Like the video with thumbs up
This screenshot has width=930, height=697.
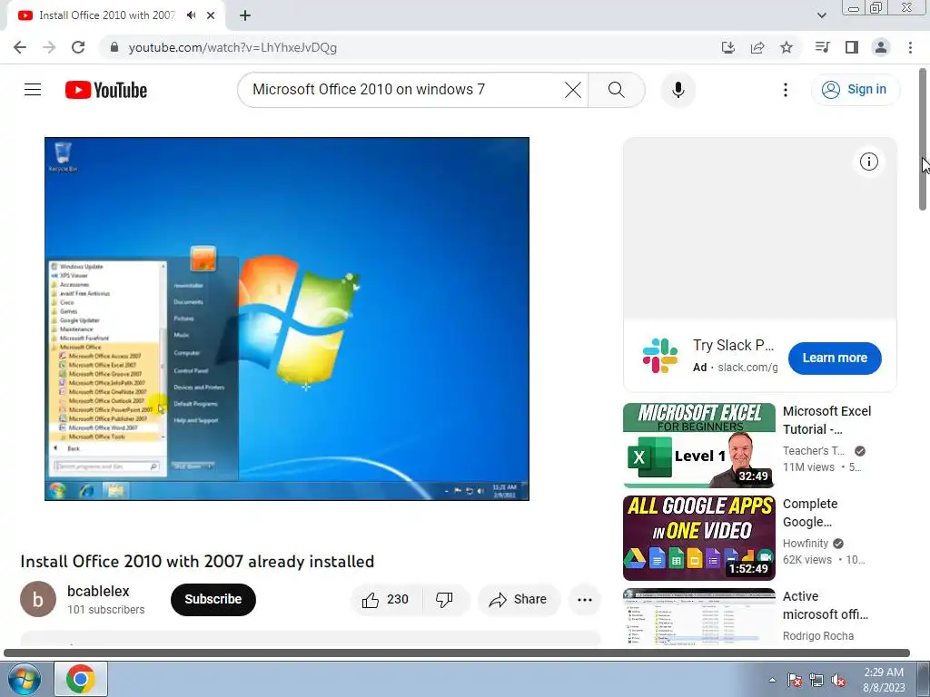click(x=385, y=600)
